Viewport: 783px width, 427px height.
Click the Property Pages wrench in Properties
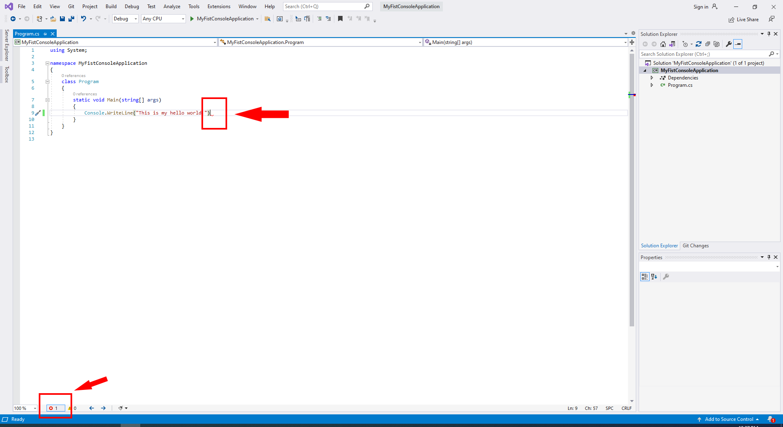(x=666, y=277)
